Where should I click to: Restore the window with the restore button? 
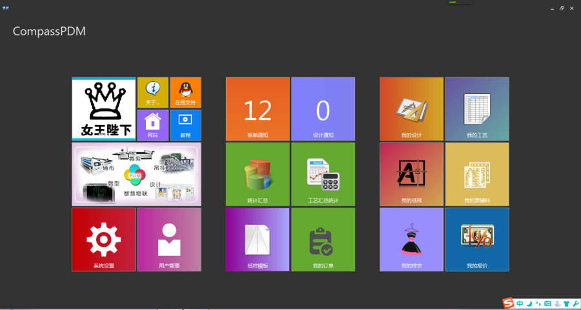click(562, 8)
